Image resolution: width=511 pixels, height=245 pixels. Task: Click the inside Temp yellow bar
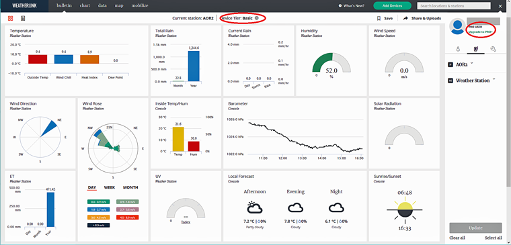point(178,139)
